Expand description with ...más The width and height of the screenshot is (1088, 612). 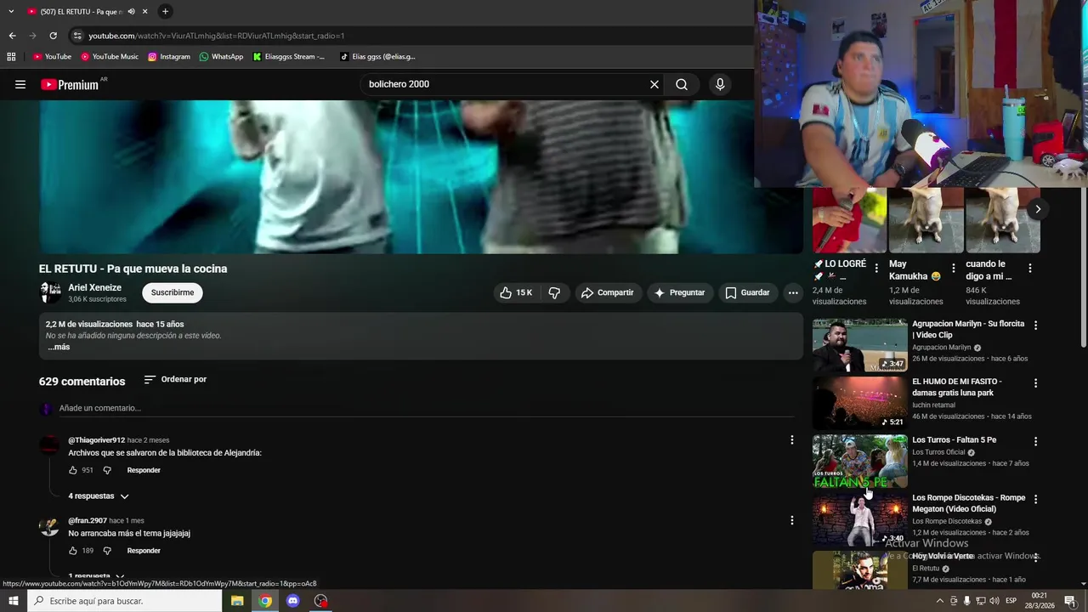(x=59, y=347)
